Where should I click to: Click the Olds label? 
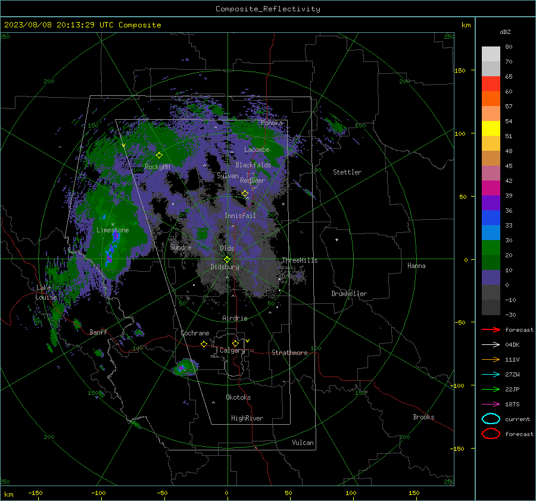227,248
